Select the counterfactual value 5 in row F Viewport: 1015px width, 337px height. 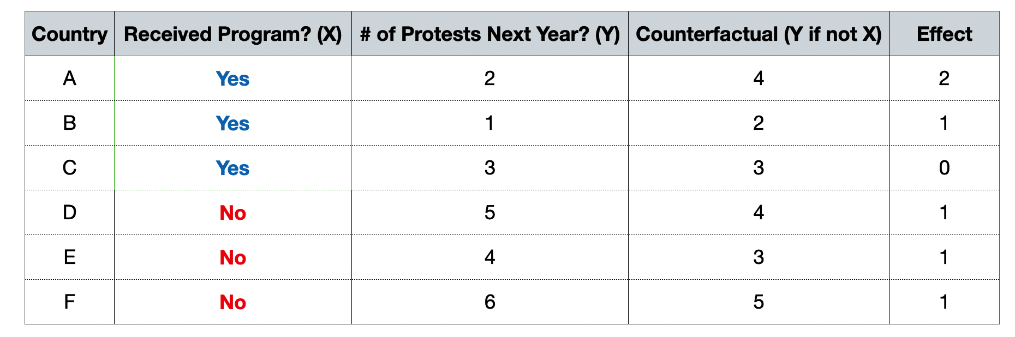tap(759, 302)
